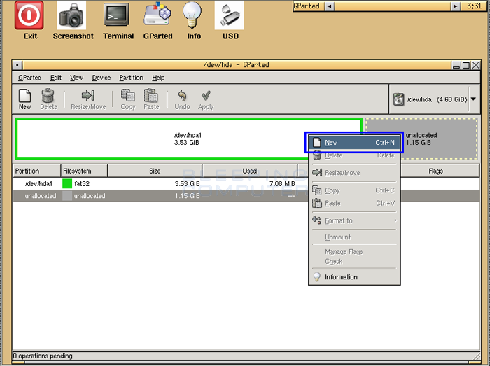Click the Partition column header

pyautogui.click(x=37, y=171)
